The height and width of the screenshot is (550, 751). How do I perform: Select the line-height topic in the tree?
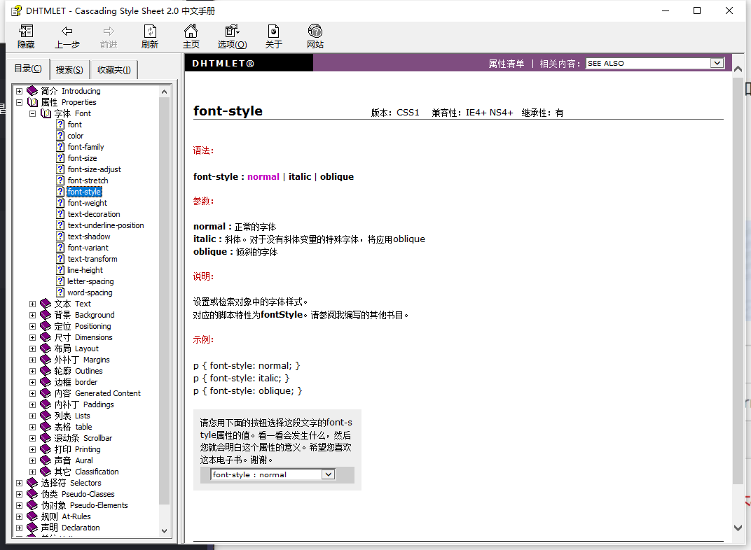pyautogui.click(x=85, y=269)
